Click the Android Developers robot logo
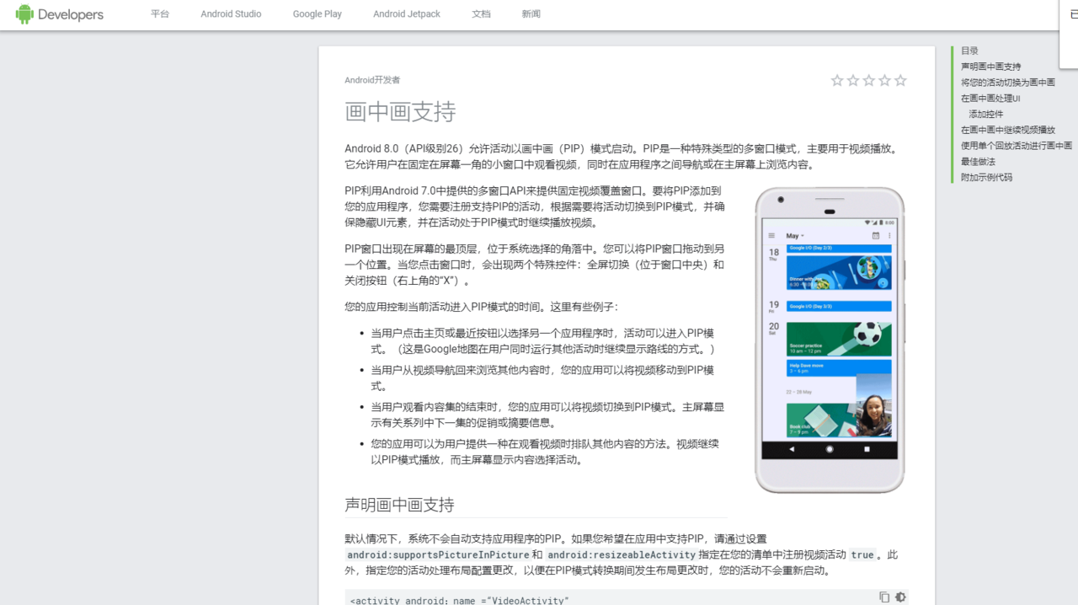 point(24,14)
